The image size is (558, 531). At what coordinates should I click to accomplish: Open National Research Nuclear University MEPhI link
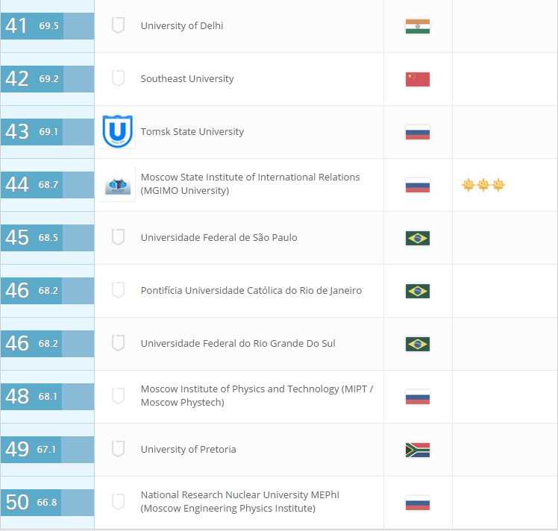pyautogui.click(x=240, y=501)
